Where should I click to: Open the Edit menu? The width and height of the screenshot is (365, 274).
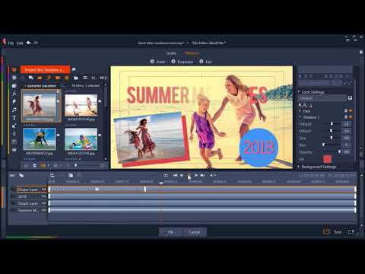pos(20,43)
